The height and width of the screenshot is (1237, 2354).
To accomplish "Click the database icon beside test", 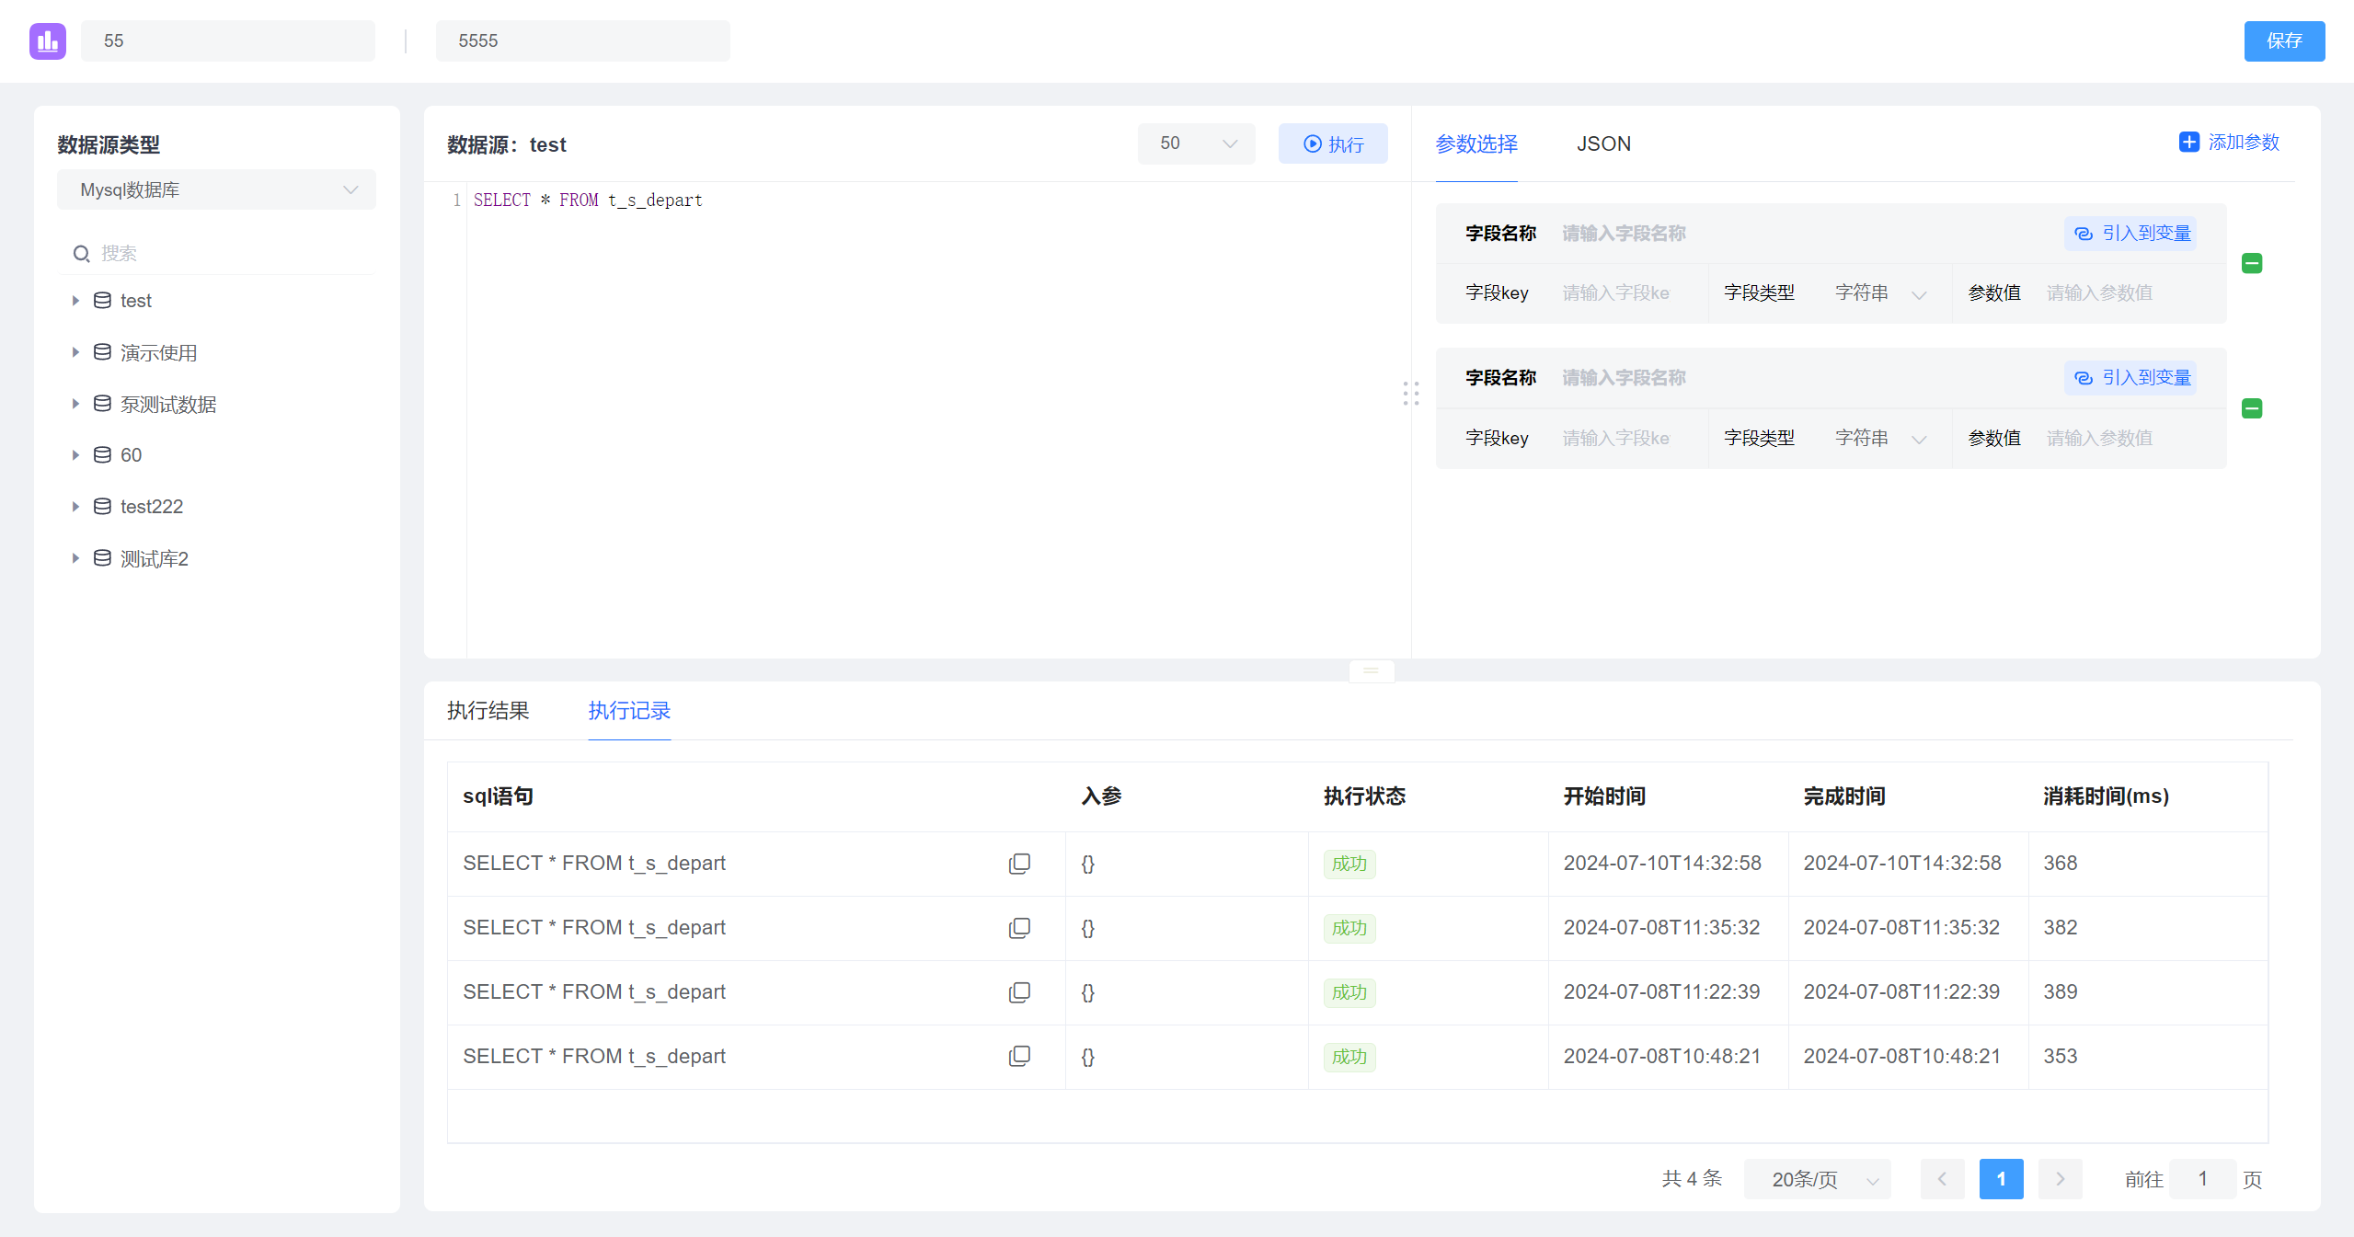I will coord(102,301).
